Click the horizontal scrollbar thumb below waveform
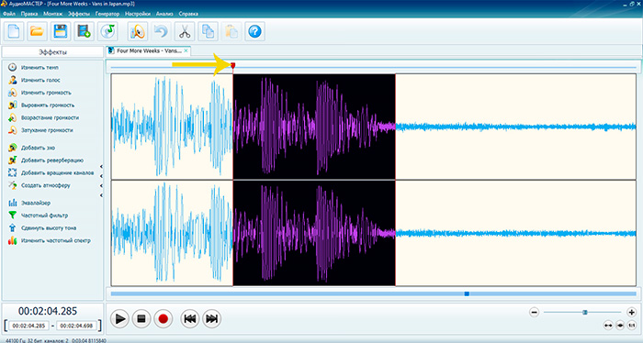 coord(467,293)
